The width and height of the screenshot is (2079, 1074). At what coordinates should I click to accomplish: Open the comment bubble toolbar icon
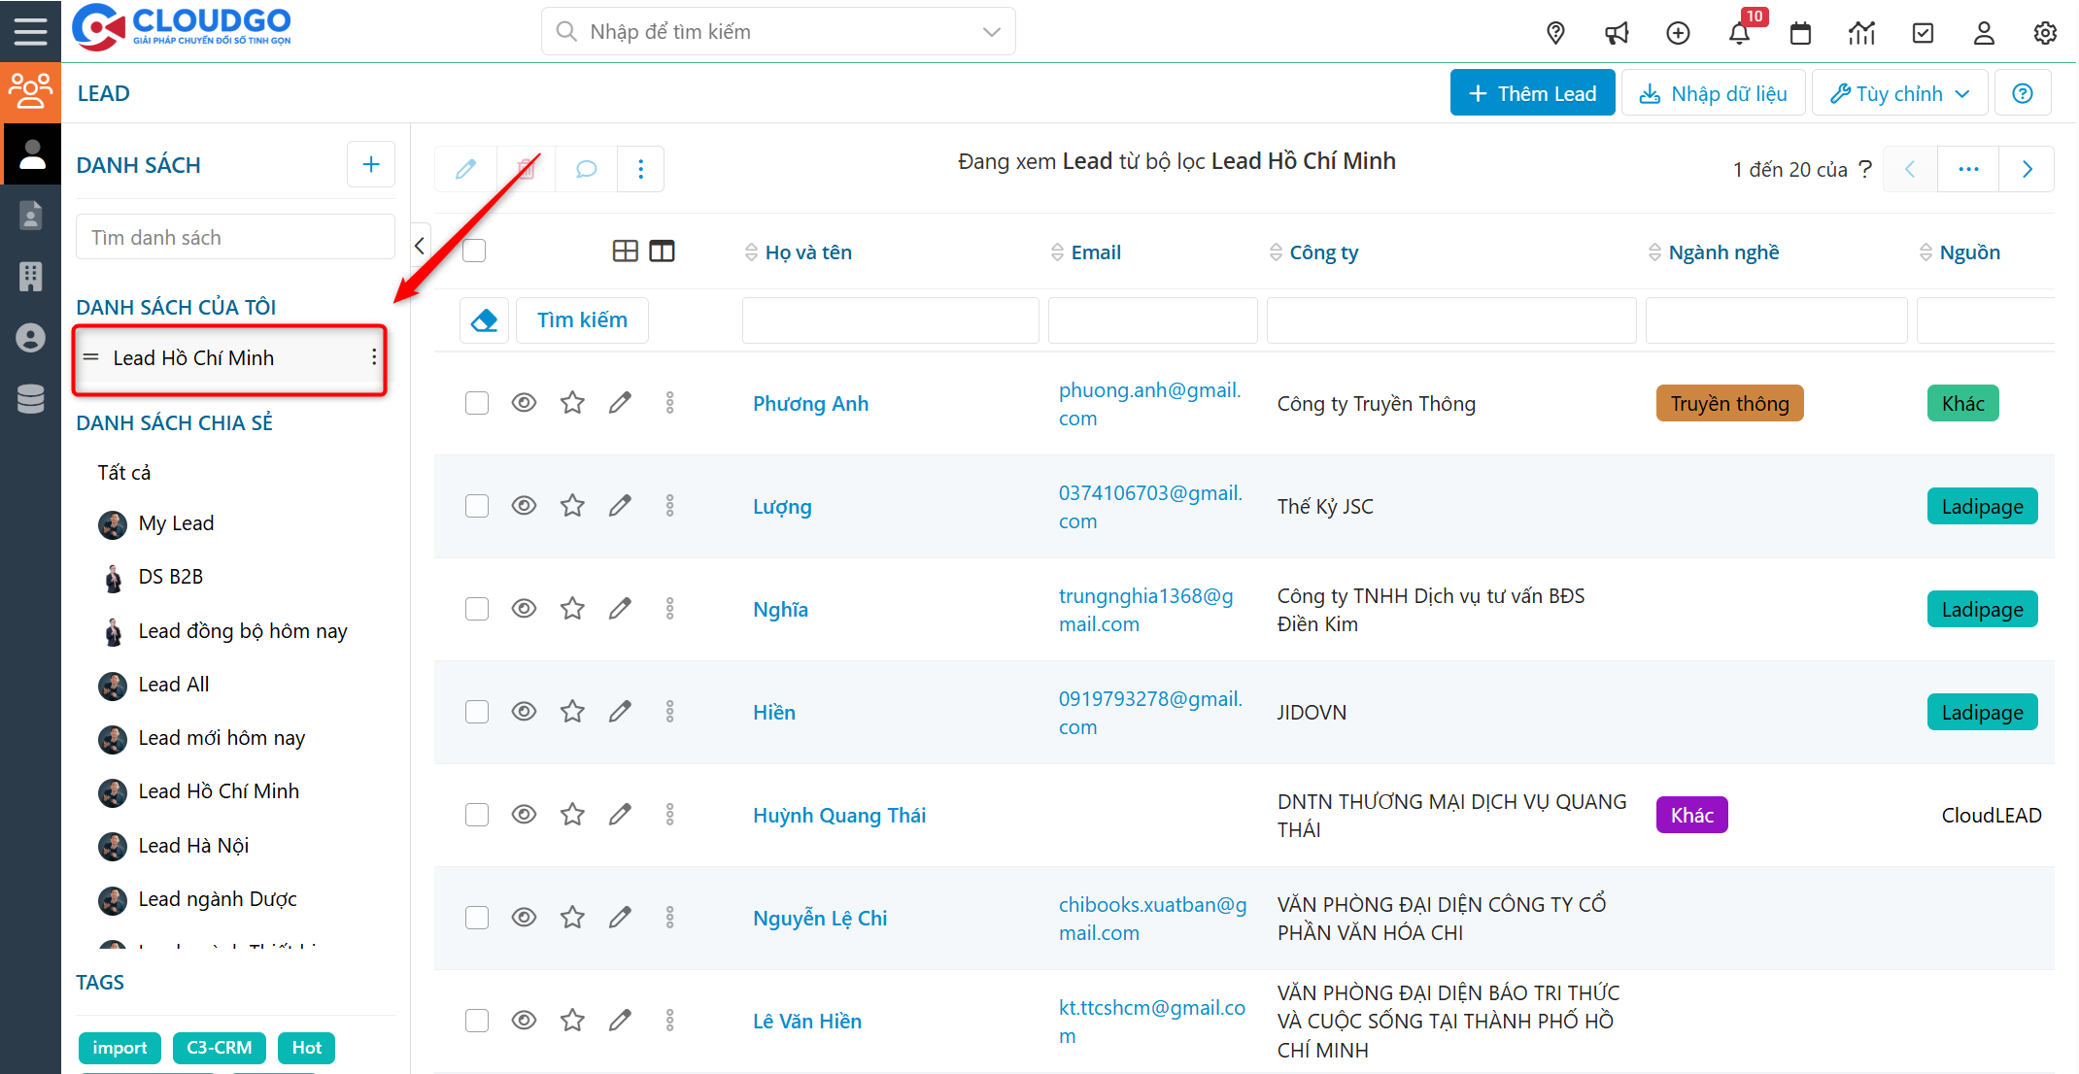point(586,169)
